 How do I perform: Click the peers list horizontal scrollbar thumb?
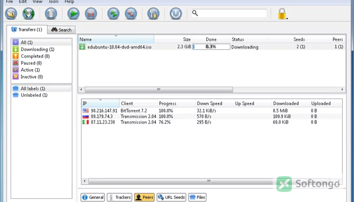[209, 181]
